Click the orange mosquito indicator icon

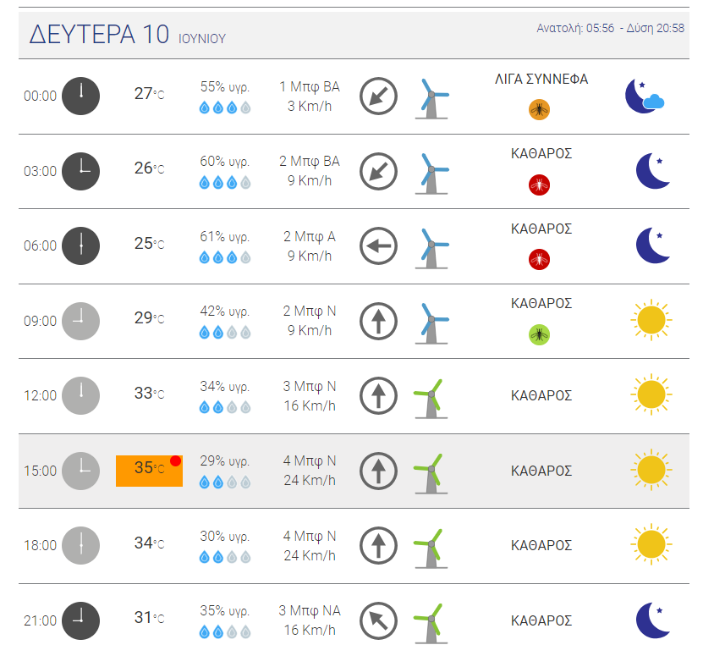click(x=539, y=108)
